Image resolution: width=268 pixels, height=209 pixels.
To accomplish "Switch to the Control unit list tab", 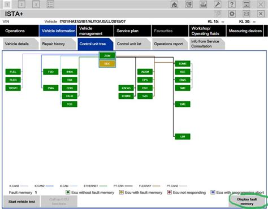I will pyautogui.click(x=132, y=44).
